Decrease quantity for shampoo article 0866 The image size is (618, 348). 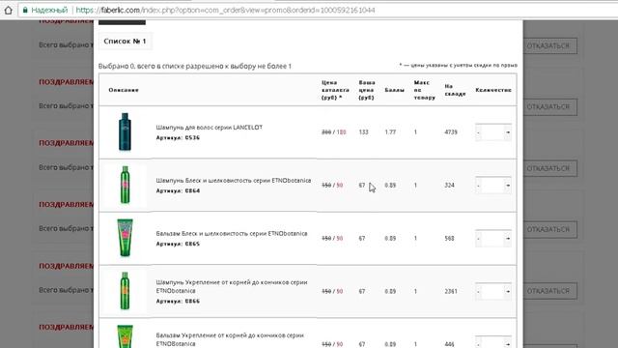(479, 291)
